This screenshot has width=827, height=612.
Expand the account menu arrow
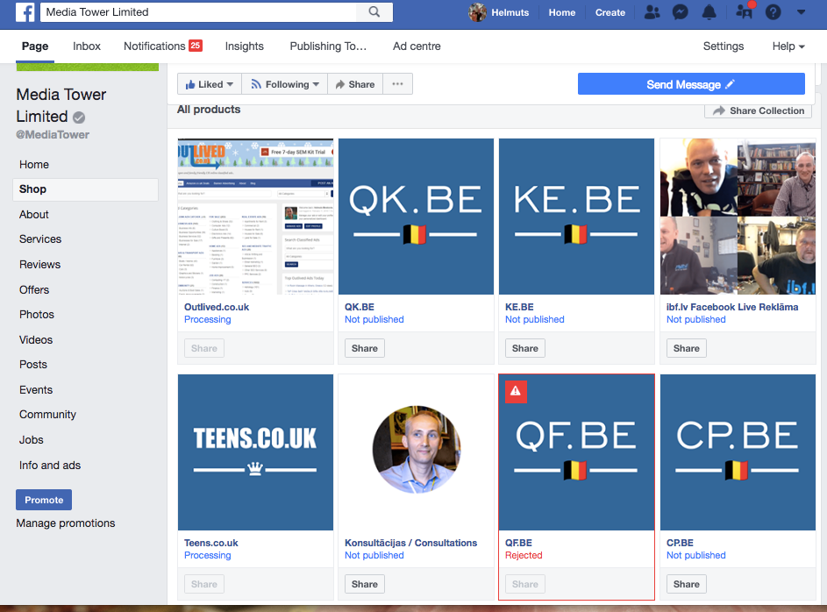click(801, 12)
